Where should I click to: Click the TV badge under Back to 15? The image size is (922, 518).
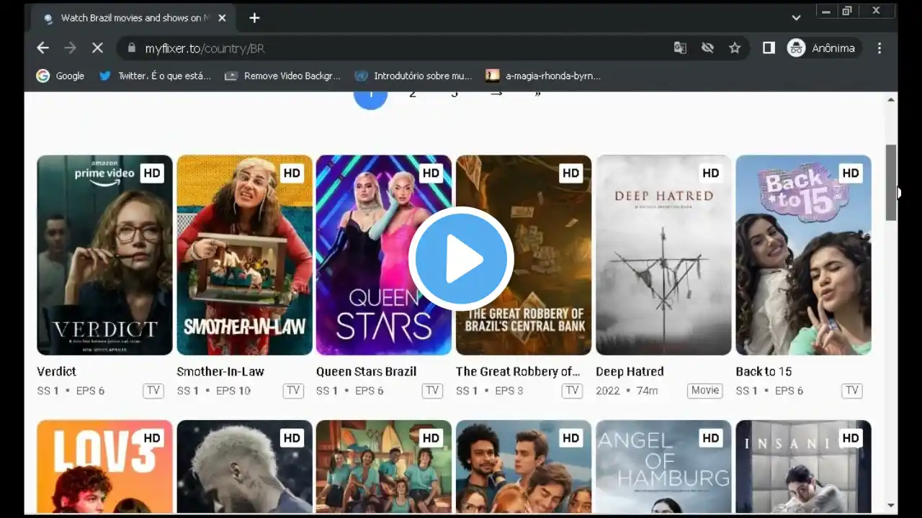point(852,391)
